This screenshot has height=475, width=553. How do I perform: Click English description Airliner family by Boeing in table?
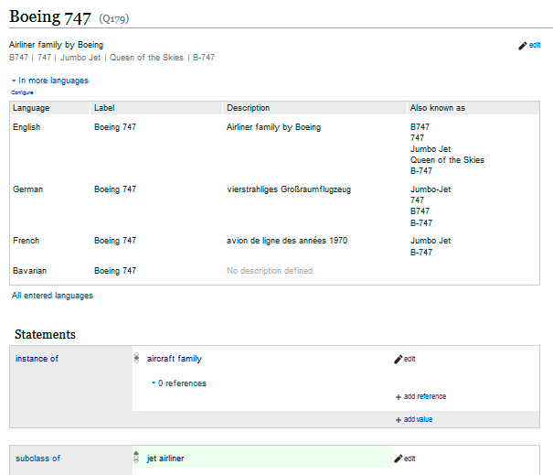(x=273, y=127)
